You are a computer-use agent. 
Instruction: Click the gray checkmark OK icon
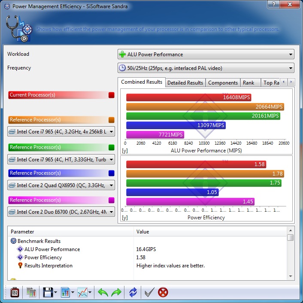(x=149, y=292)
